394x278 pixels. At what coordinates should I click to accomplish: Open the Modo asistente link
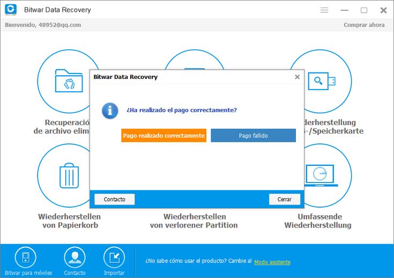tap(272, 262)
